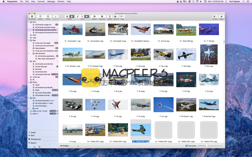Click the More toolbar icon
The height and width of the screenshot is (157, 252).
pos(48,16)
